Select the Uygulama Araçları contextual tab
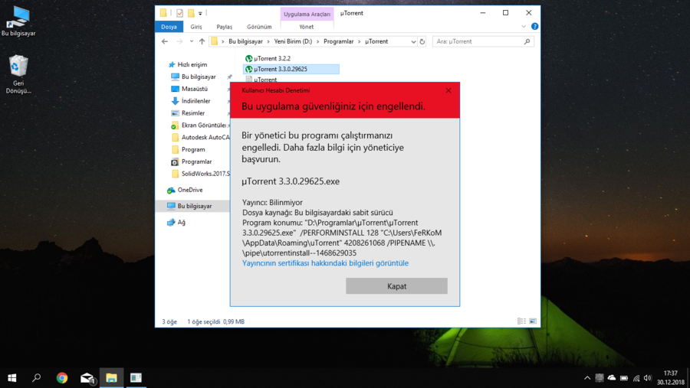Image resolution: width=690 pixels, height=388 pixels. pyautogui.click(x=307, y=14)
